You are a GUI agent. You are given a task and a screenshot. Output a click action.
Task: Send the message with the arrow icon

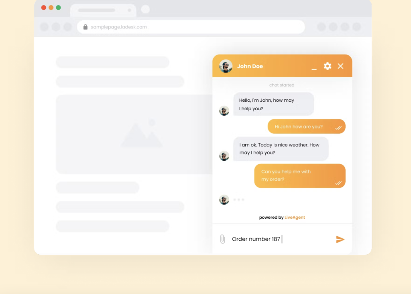tap(340, 239)
